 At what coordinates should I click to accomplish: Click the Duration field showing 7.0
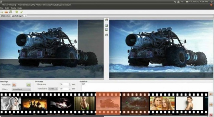[64, 84]
